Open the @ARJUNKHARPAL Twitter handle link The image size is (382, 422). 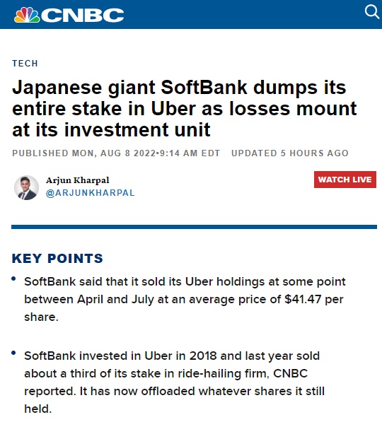(91, 193)
